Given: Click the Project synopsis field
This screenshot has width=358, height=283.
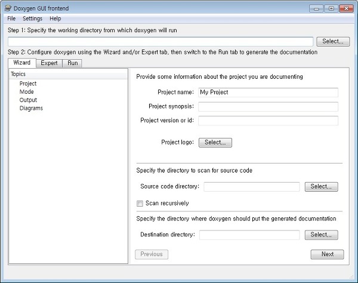Looking at the screenshot, I should (x=268, y=107).
